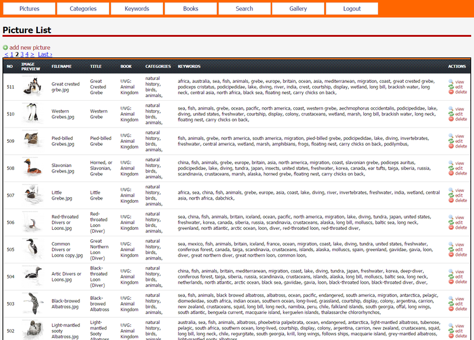Click the CATEGORIES column header
The width and height of the screenshot is (474, 340).
(158, 66)
